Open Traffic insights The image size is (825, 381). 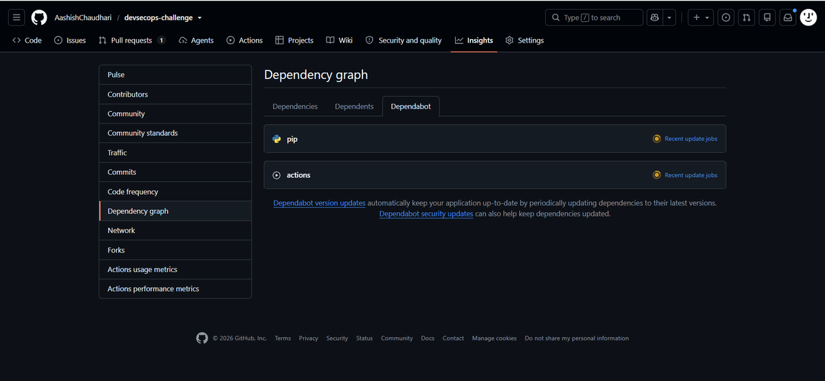tap(175, 152)
